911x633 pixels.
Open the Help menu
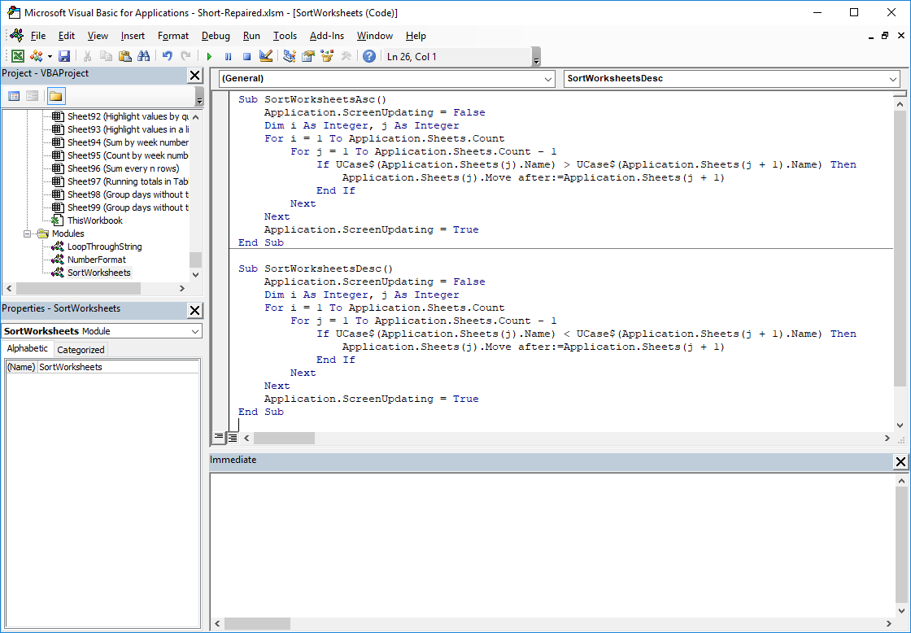point(416,36)
